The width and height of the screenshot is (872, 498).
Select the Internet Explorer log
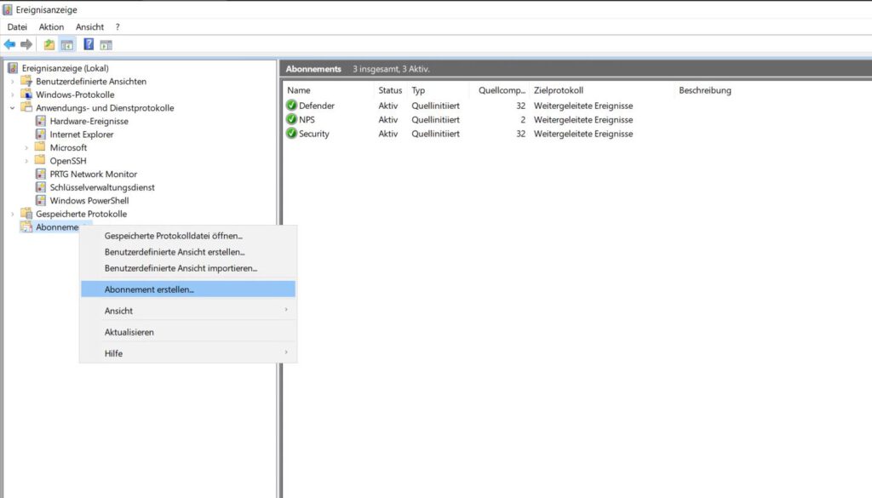(x=81, y=134)
